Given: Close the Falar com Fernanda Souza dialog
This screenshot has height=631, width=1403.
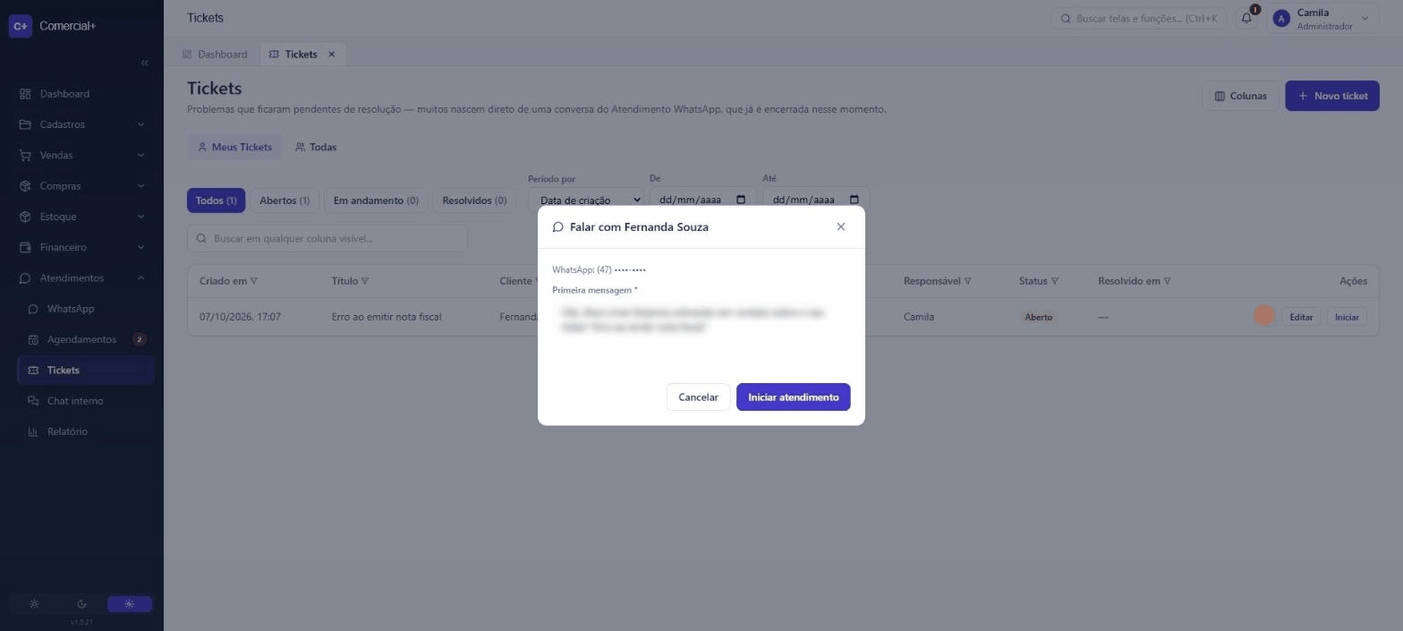Looking at the screenshot, I should click(840, 226).
